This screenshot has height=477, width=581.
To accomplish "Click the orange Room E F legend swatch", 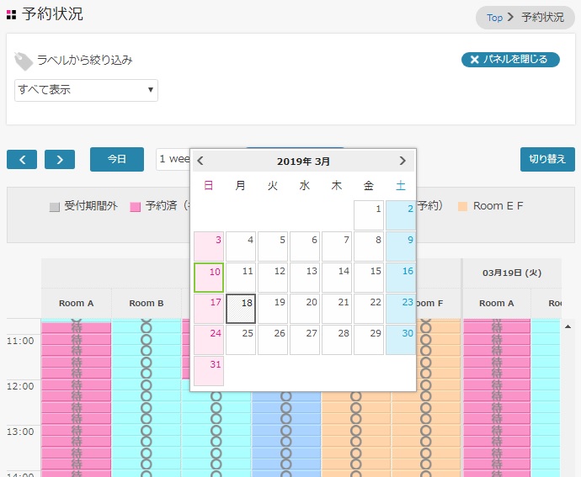I will point(462,207).
